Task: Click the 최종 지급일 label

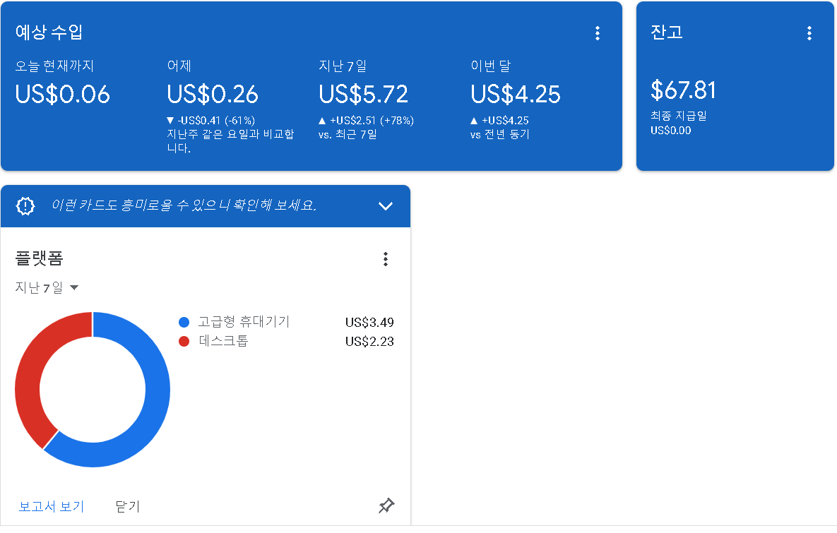Action: click(x=679, y=116)
